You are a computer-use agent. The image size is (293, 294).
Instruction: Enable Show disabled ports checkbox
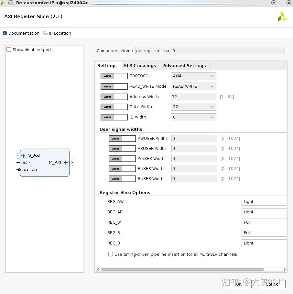click(9, 50)
